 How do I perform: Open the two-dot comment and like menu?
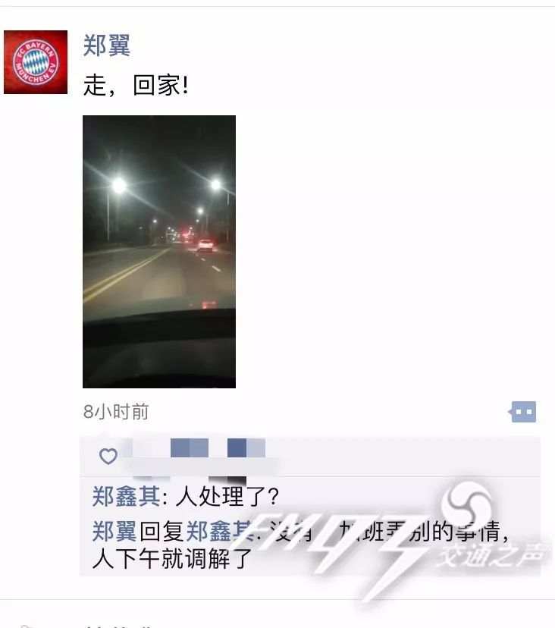[x=522, y=412]
